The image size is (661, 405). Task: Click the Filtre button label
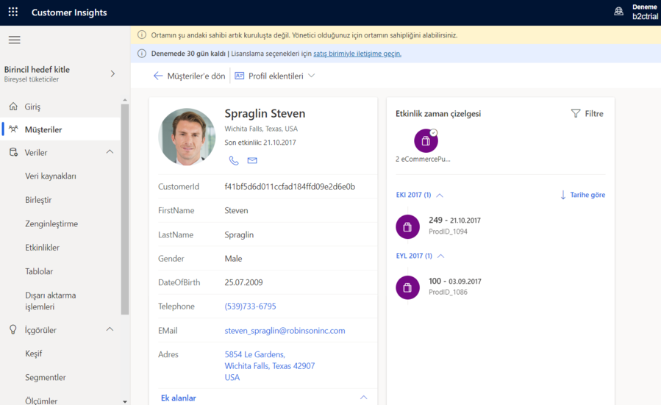click(x=594, y=113)
